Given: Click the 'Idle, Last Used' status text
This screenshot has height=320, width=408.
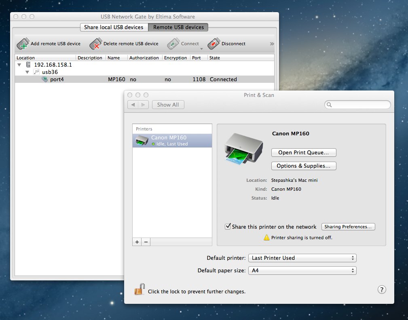Looking at the screenshot, I should click(172, 144).
